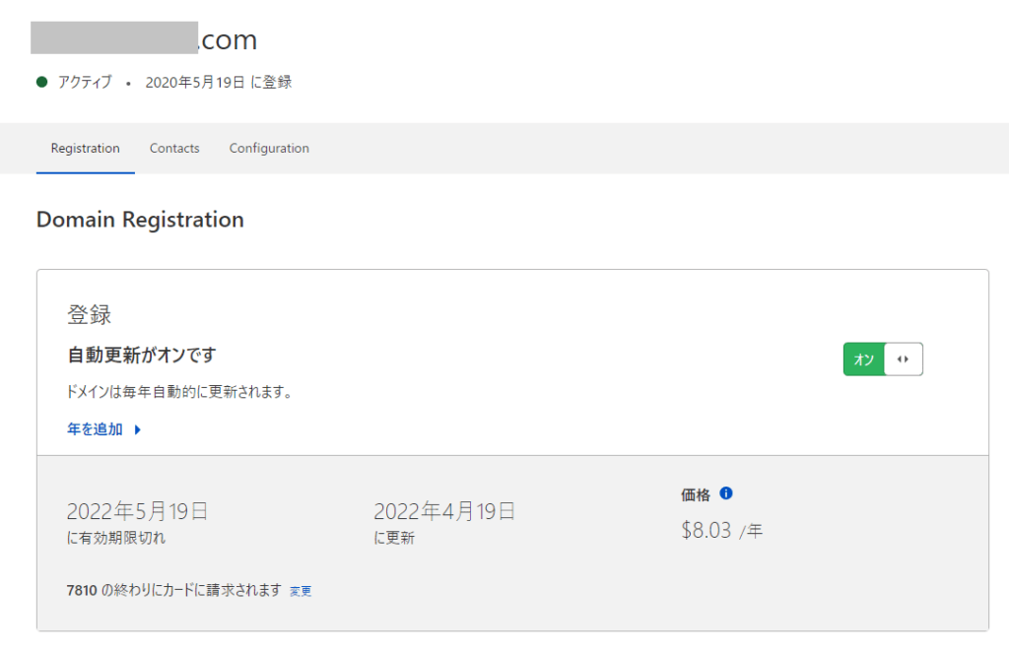Turn off auto-renew via green オン switch

tap(864, 360)
